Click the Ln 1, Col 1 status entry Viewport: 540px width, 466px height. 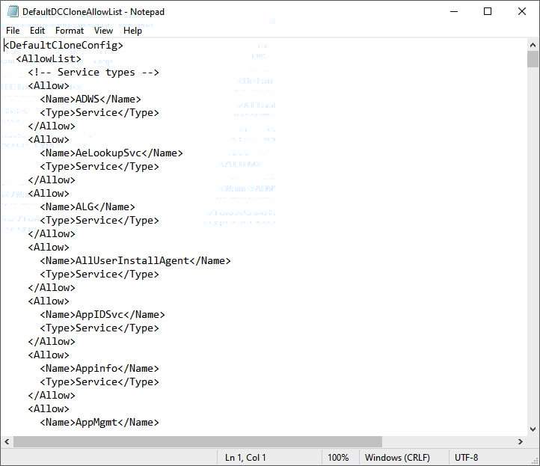coord(245,458)
